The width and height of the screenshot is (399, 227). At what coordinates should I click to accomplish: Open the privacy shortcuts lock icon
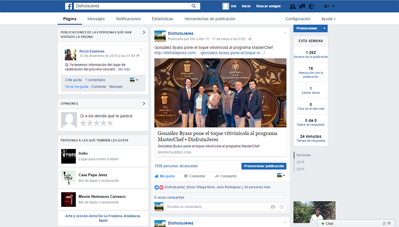[x=327, y=6]
